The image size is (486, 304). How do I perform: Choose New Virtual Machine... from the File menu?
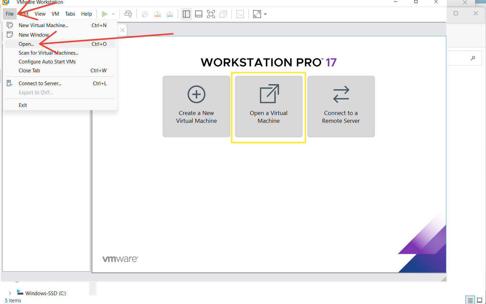(60, 25)
